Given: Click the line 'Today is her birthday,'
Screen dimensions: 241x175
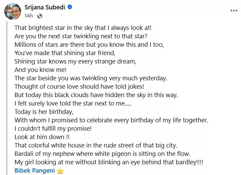Looking at the screenshot, I should (44, 112).
